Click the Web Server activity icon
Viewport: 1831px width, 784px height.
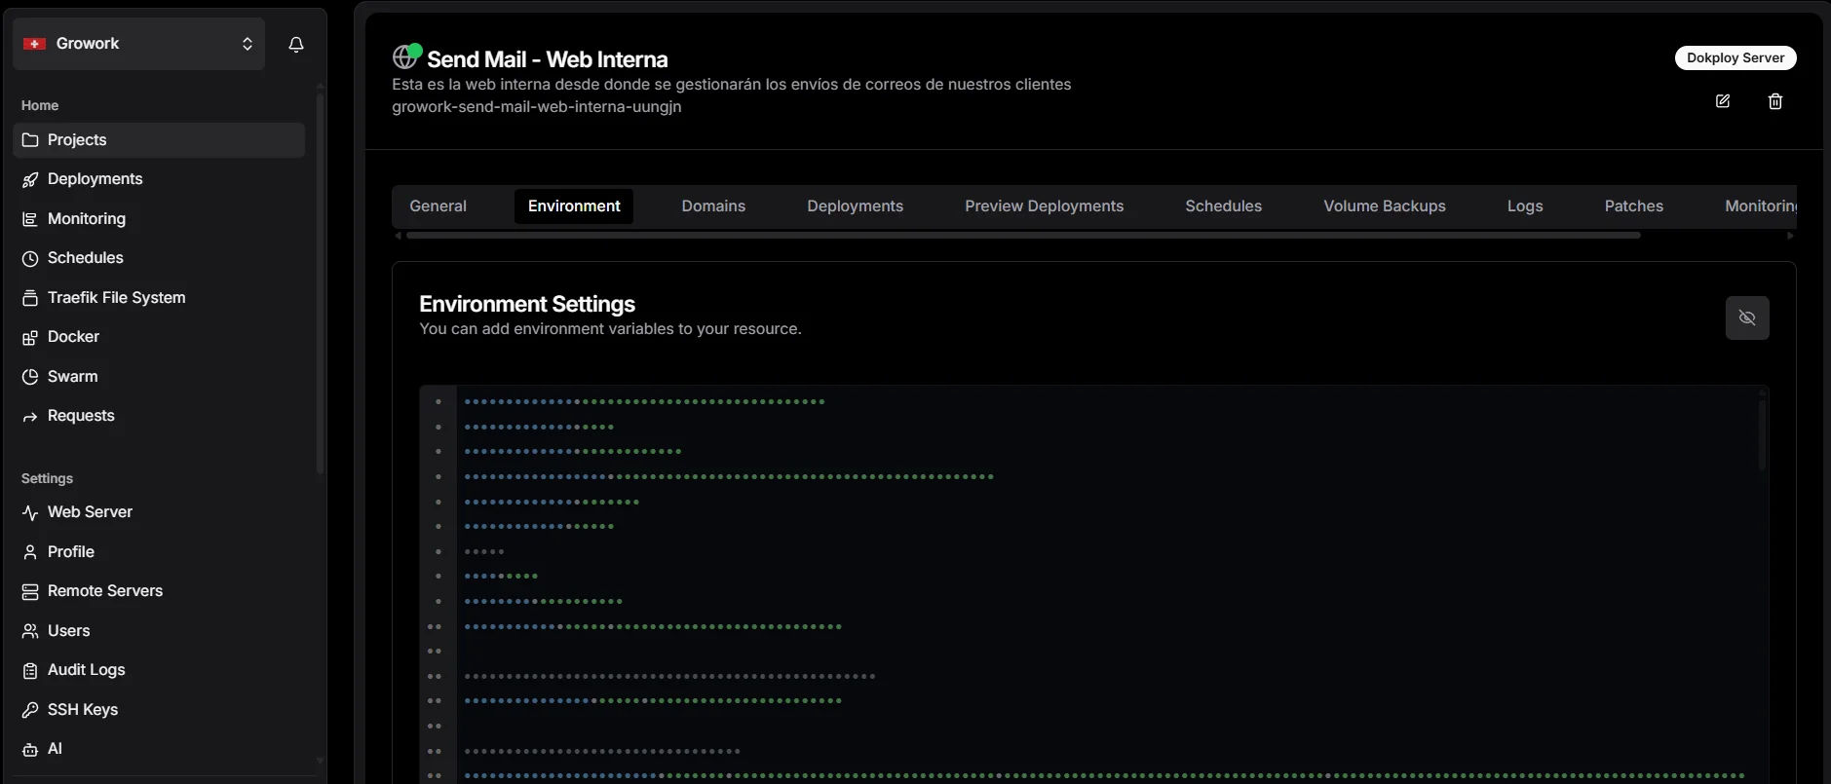(30, 512)
